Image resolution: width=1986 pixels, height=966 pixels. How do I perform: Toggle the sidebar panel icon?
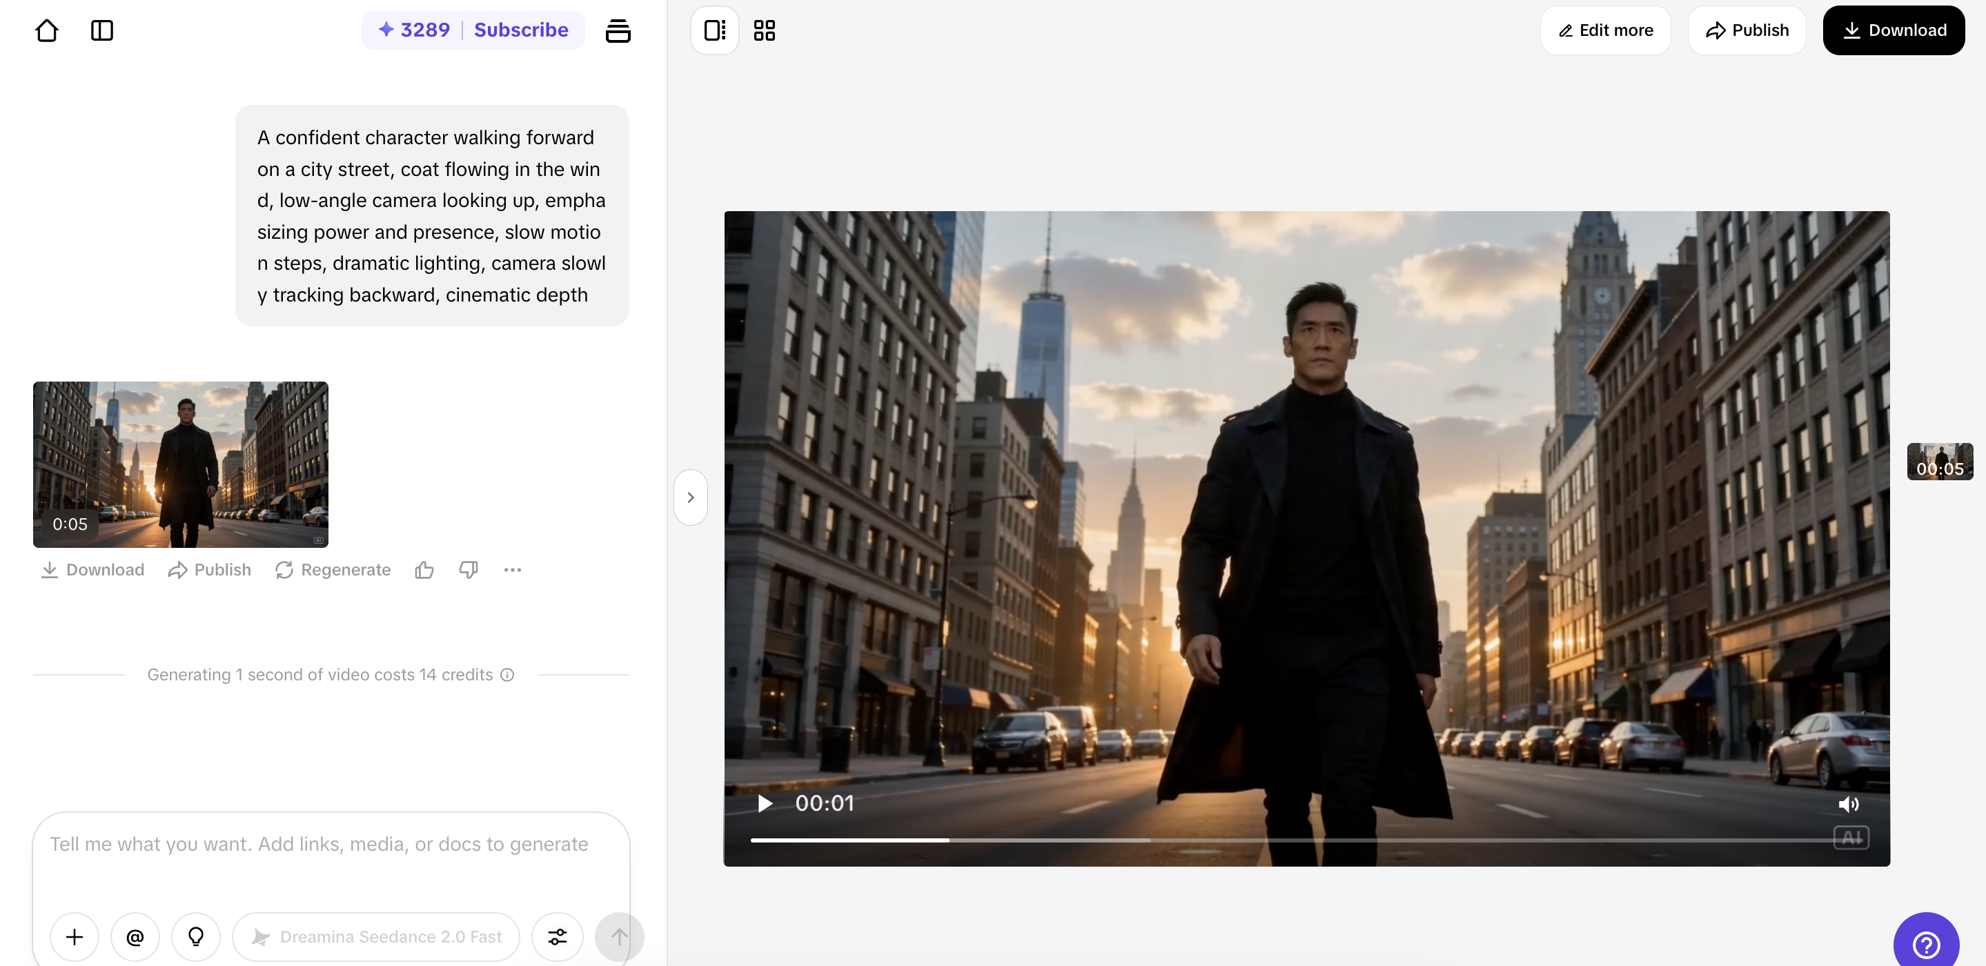[101, 30]
